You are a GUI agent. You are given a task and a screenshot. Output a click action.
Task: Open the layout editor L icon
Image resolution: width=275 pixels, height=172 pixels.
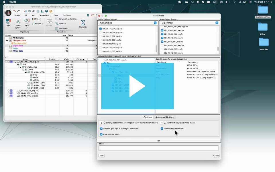[42, 11]
